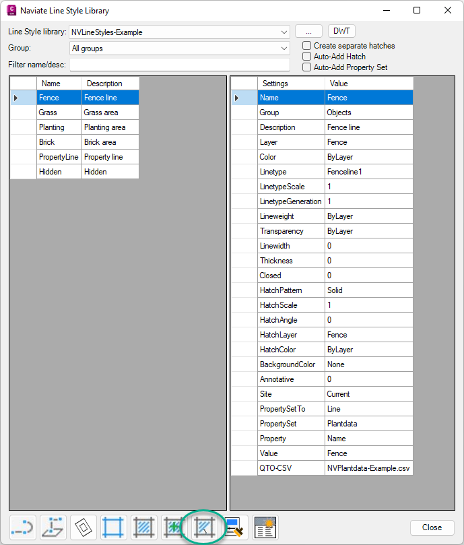Image resolution: width=464 pixels, height=545 pixels.
Task: Click the blue boundary frame icon
Action: pos(113,527)
